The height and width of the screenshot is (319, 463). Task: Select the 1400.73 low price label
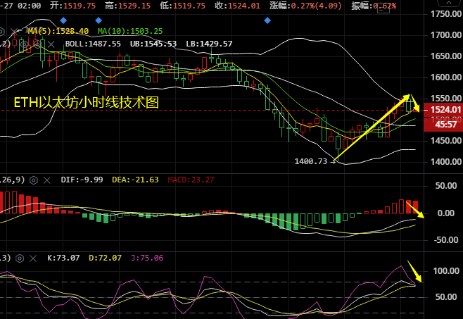[311, 161]
